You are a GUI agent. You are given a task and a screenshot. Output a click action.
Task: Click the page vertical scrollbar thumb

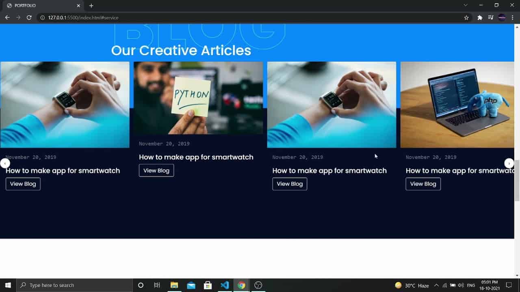[517, 180]
